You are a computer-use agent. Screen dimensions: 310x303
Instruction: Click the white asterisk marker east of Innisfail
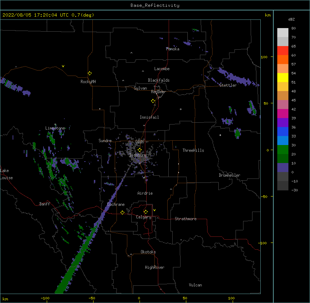click(x=181, y=109)
